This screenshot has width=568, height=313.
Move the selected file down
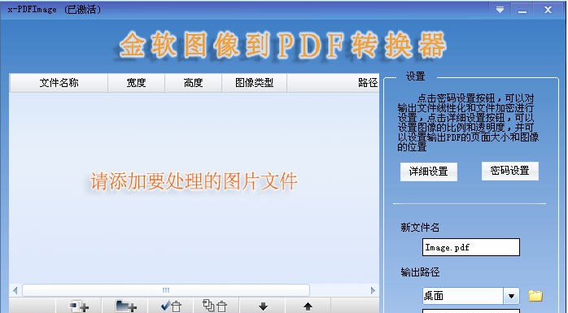click(263, 306)
